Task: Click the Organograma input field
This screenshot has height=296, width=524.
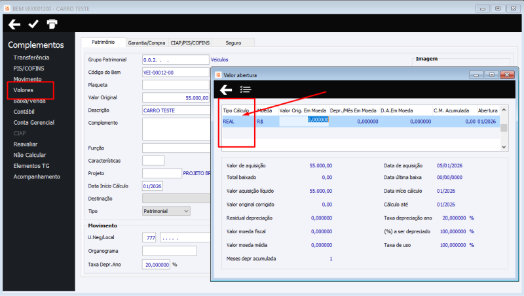Action: [x=170, y=251]
